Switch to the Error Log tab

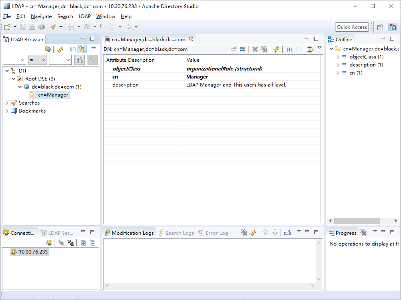[x=214, y=233]
